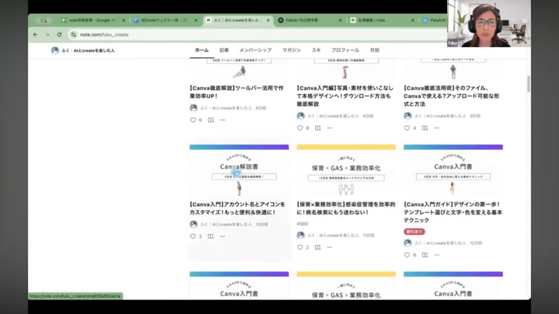Click site info icon in address bar
559x314 pixels.
(73, 34)
